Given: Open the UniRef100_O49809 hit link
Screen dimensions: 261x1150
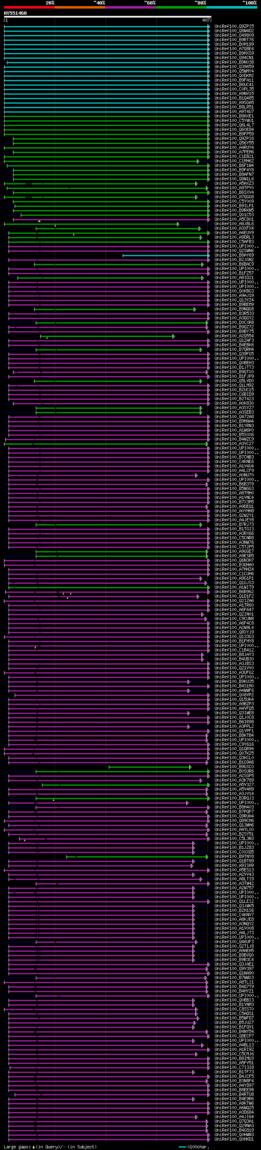Looking at the screenshot, I should point(234,36).
